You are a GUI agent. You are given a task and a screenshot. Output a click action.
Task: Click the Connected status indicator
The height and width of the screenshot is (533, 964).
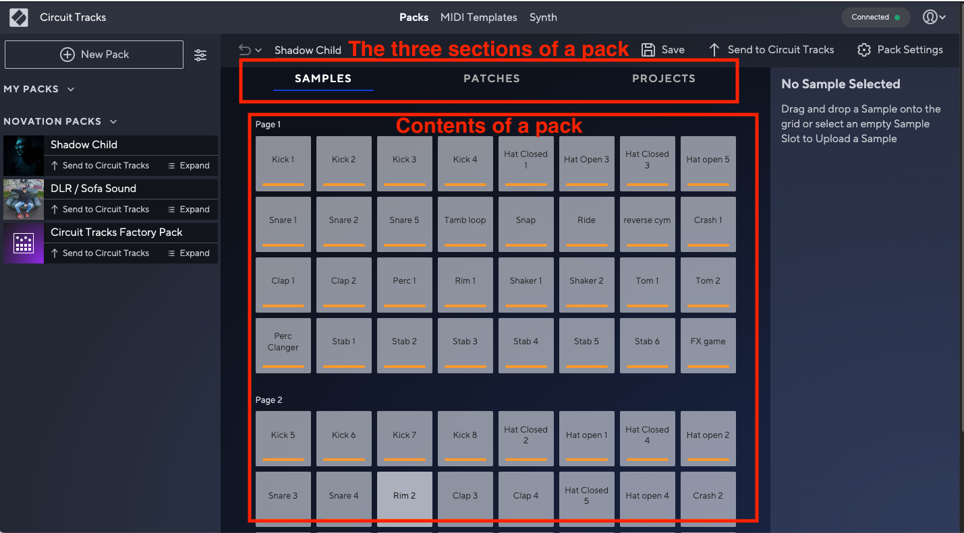pos(875,17)
